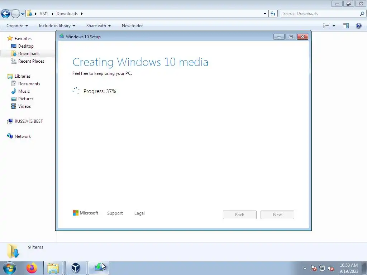The height and width of the screenshot is (275, 367).
Task: Open Explorer help question mark icon
Action: pyautogui.click(x=358, y=26)
